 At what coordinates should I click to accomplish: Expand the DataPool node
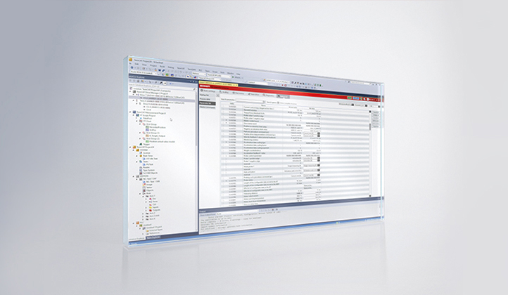(x=136, y=118)
